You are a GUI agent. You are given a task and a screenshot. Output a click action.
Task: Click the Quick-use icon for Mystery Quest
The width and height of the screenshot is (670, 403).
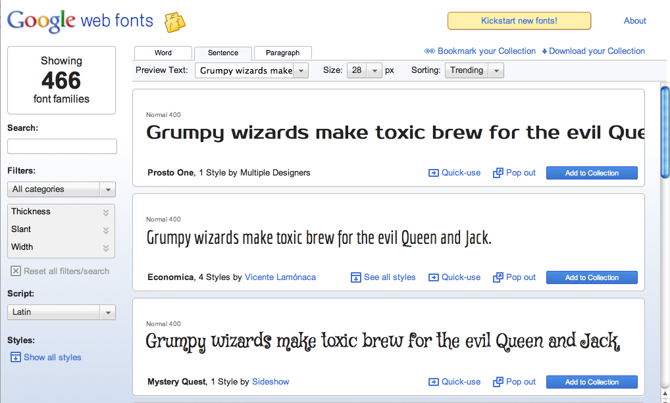point(433,382)
